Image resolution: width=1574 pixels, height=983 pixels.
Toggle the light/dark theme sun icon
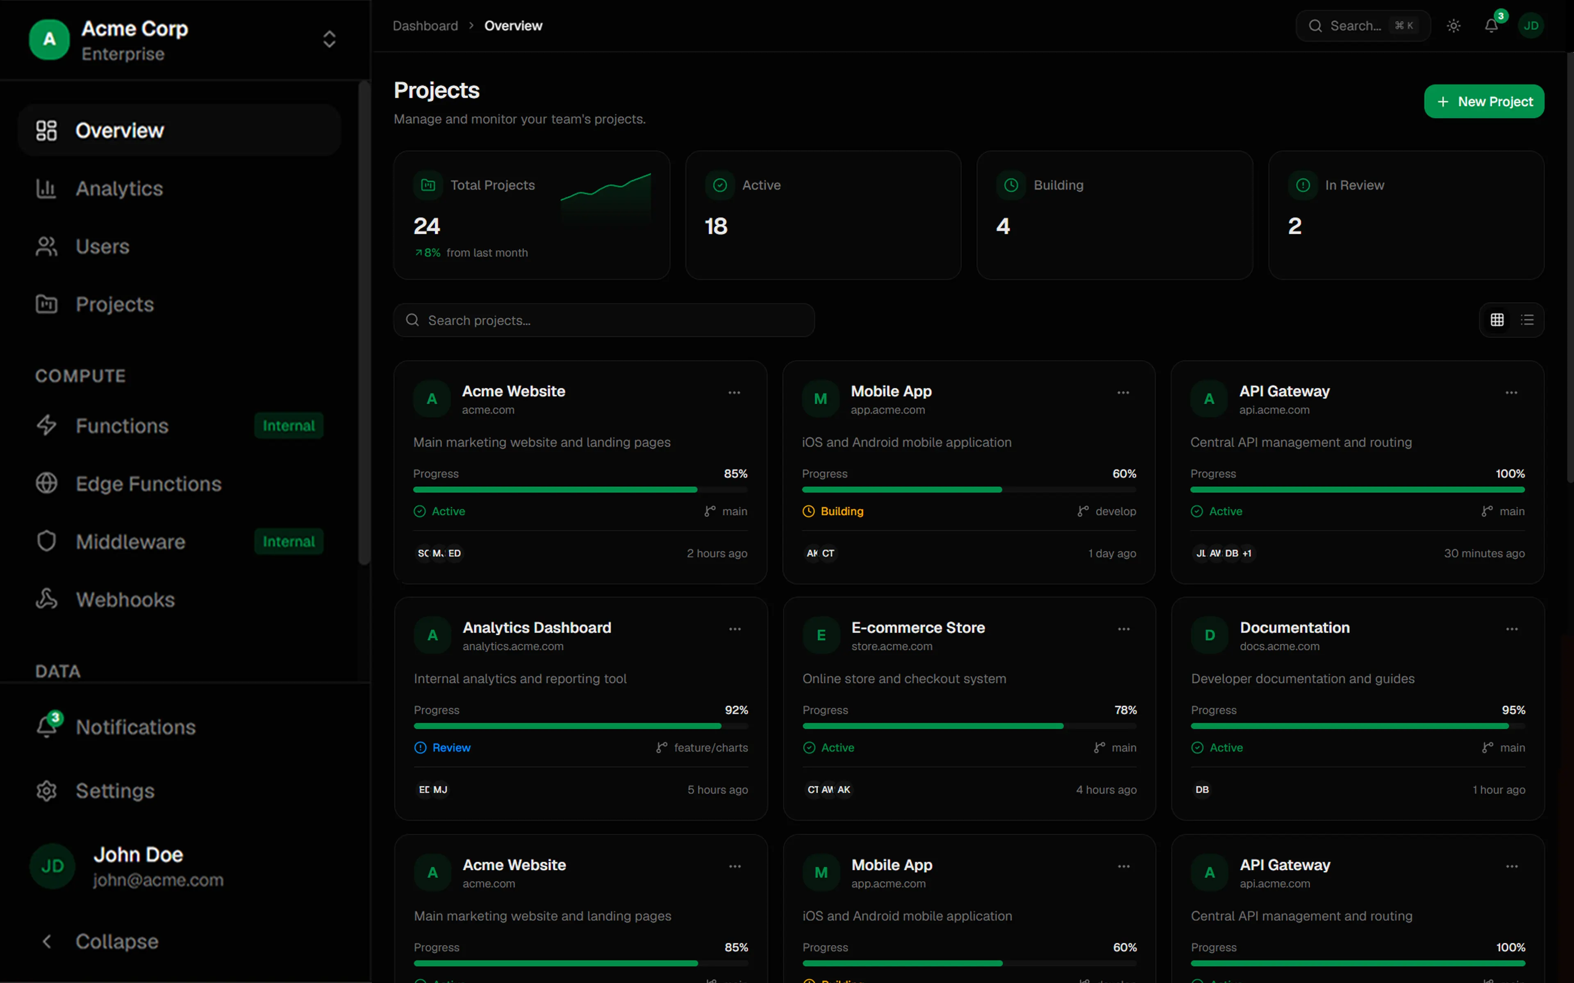pos(1453,26)
